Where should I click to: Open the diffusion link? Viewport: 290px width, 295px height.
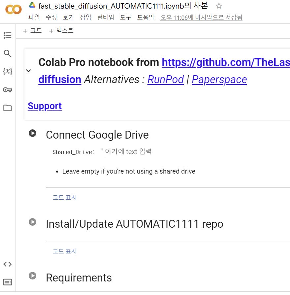[x=60, y=80]
